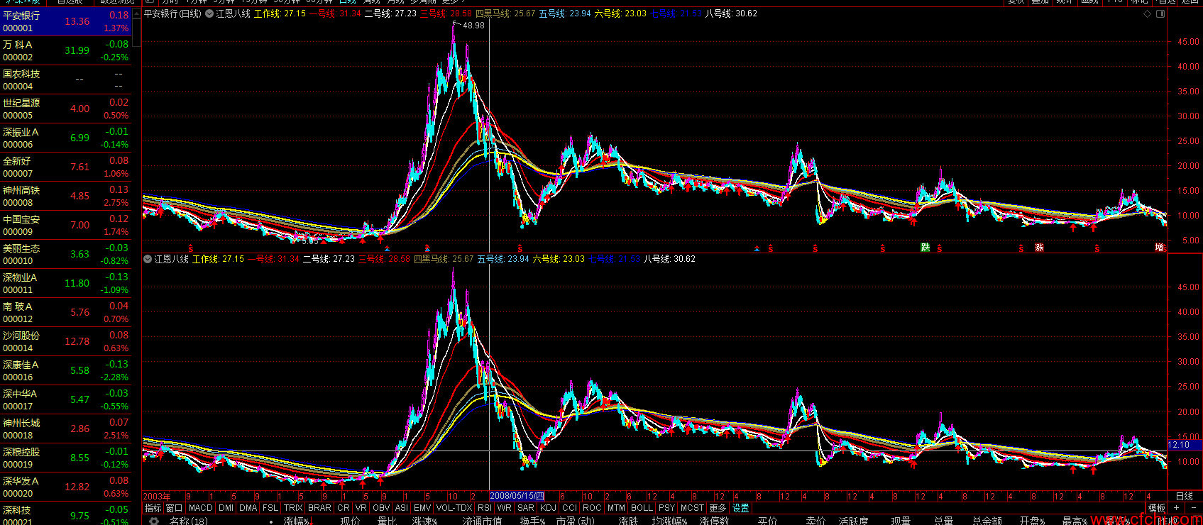Click the 日线 period button
1203x525 pixels.
pyautogui.click(x=1185, y=496)
